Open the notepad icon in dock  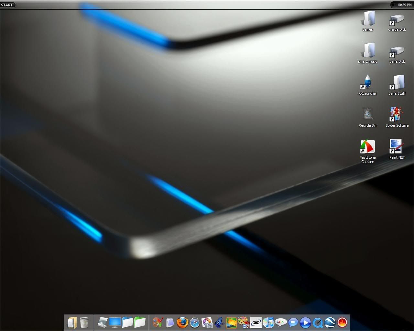pos(170,322)
